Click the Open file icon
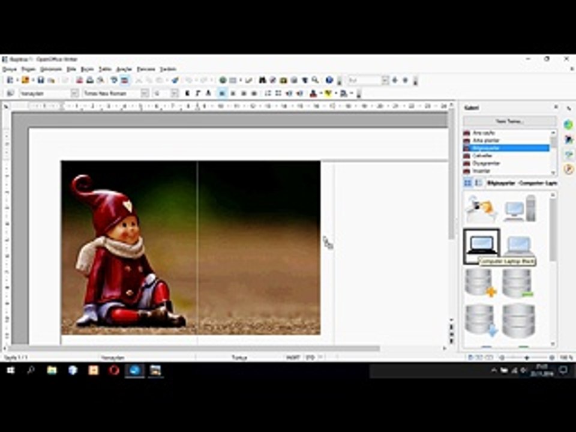Image resolution: width=576 pixels, height=432 pixels. [x=25, y=80]
